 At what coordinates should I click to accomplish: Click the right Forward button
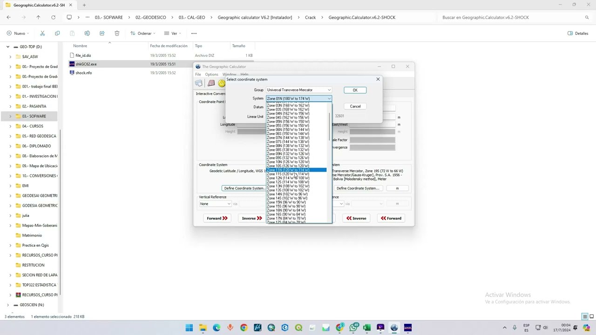click(x=391, y=218)
